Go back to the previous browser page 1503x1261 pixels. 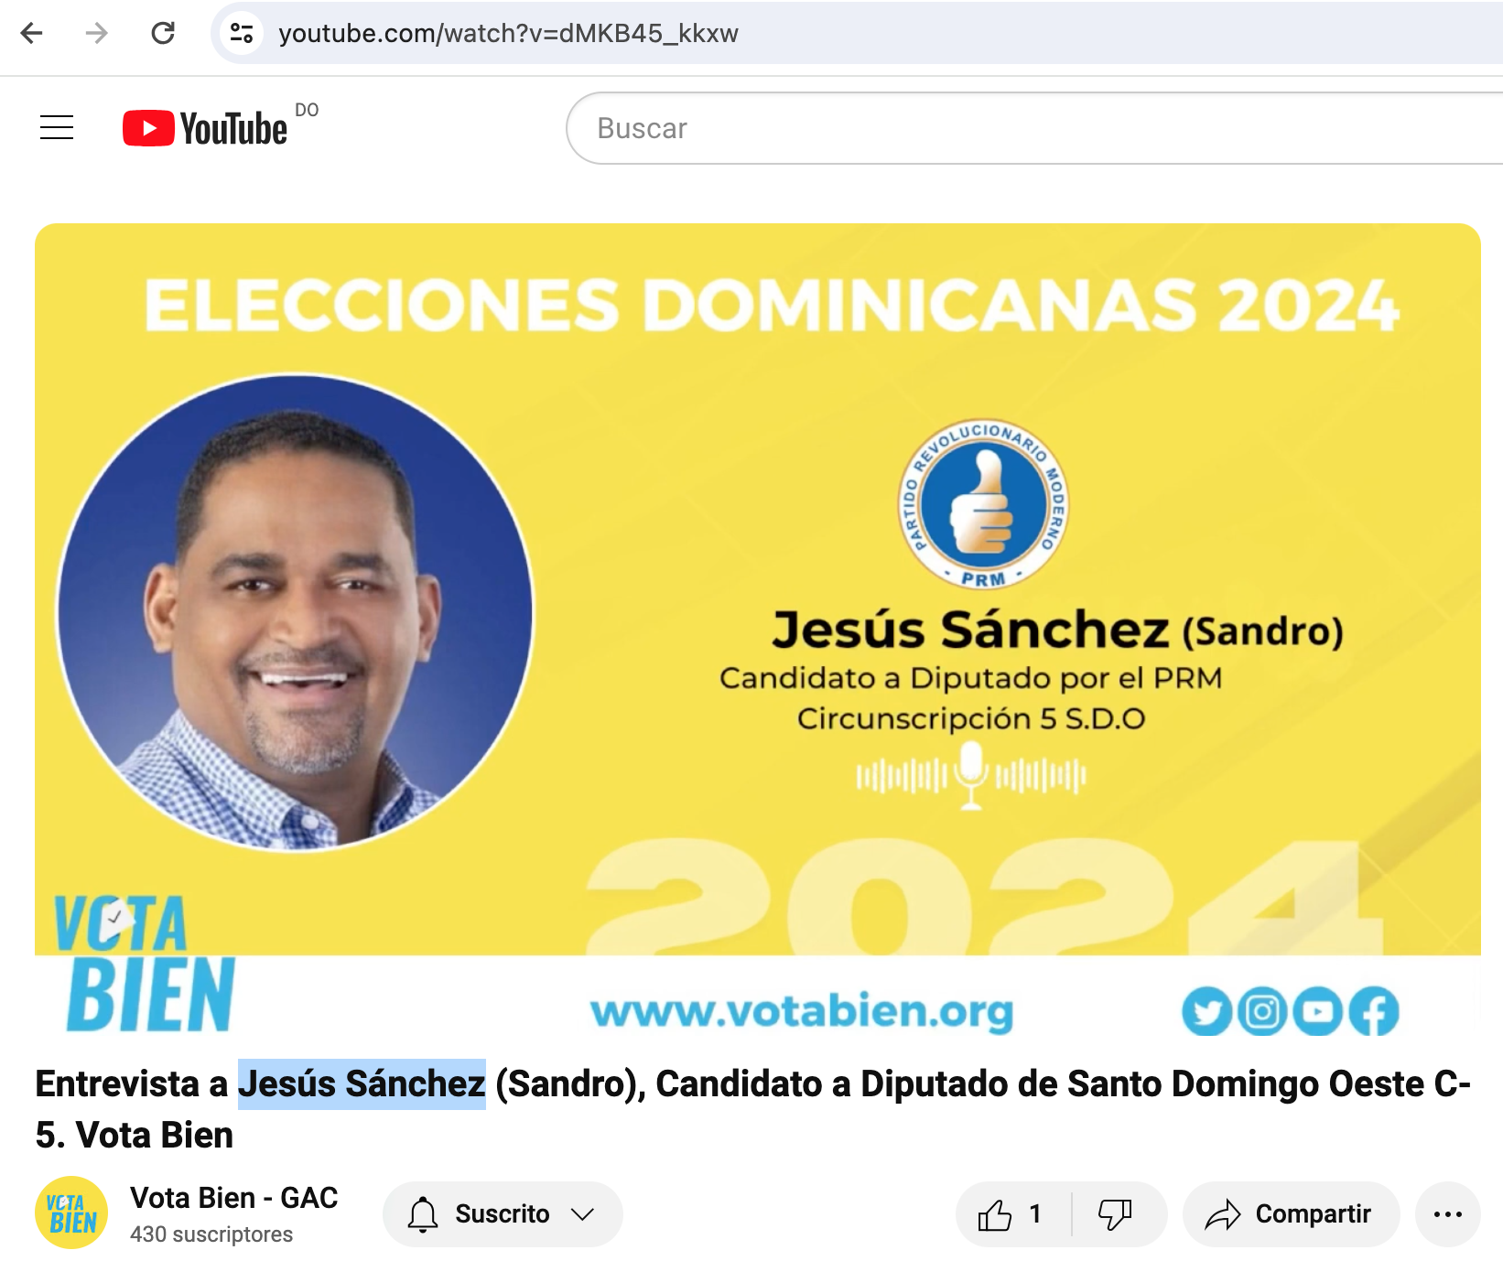[32, 34]
